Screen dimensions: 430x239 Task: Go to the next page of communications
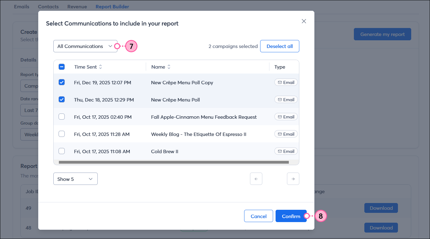[293, 179]
